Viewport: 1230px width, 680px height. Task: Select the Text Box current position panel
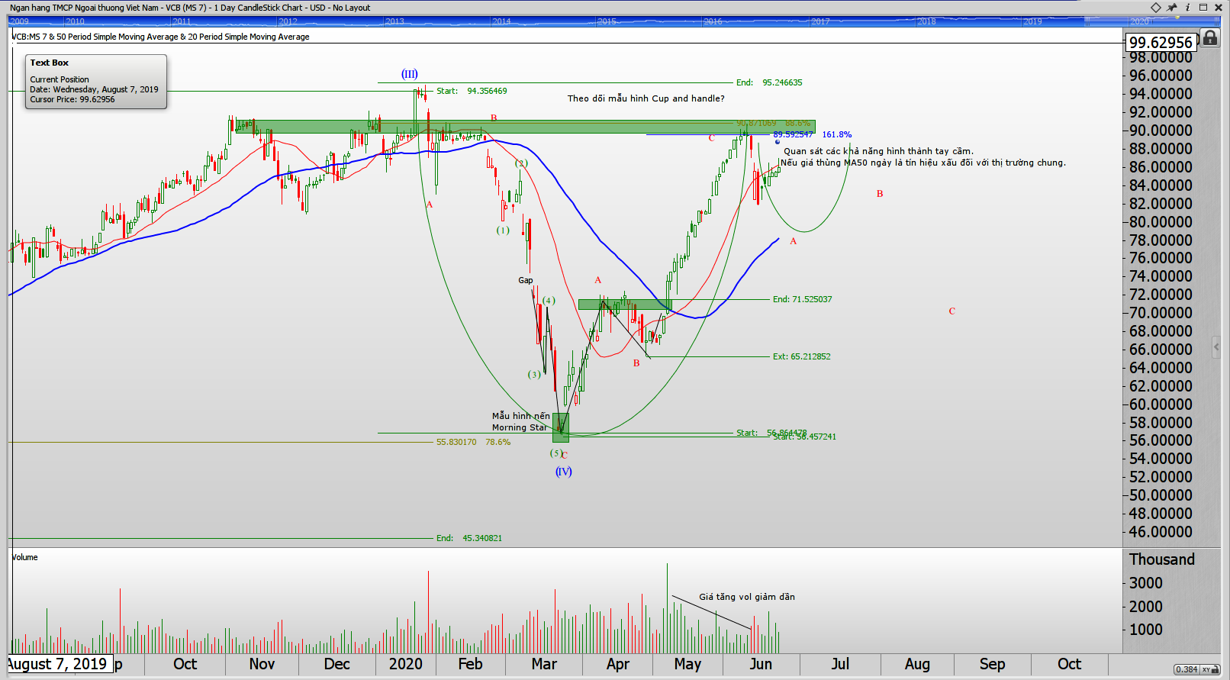click(x=95, y=81)
